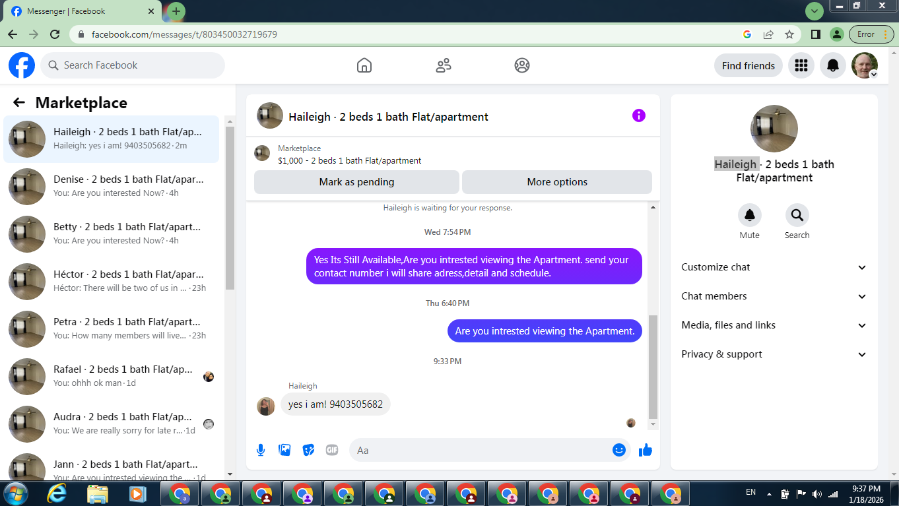Choose a sticker icon

[308, 450]
